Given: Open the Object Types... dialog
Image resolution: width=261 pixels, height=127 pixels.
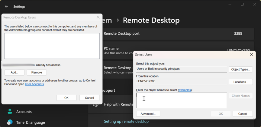Looking at the screenshot, I should tap(240, 69).
